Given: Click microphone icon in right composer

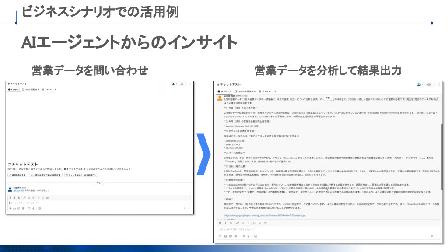Looking at the screenshot, I should pos(248,236).
